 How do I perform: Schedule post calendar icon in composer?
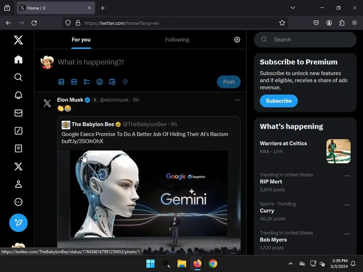click(112, 82)
